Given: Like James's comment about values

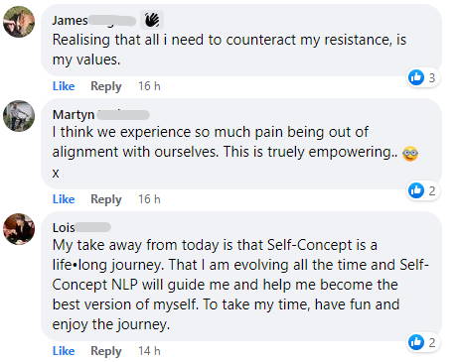Looking at the screenshot, I should point(64,86).
